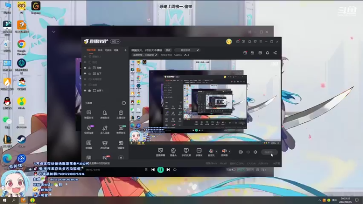Unlock the 全屏 1 source

tap(89, 90)
